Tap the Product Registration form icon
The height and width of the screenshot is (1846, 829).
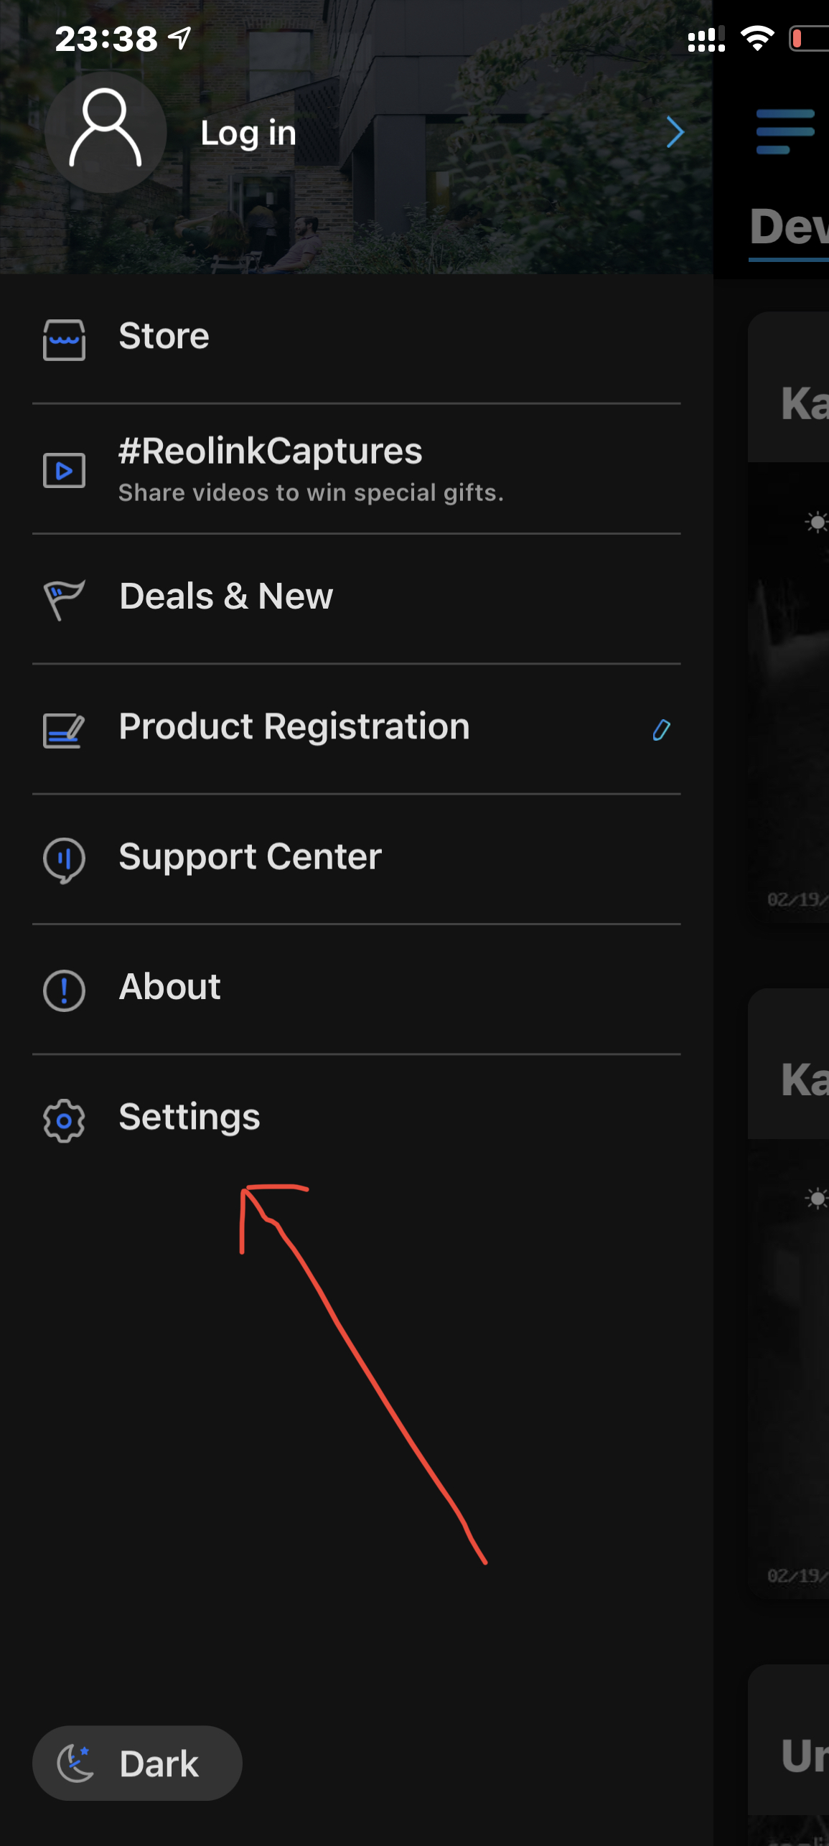click(64, 729)
